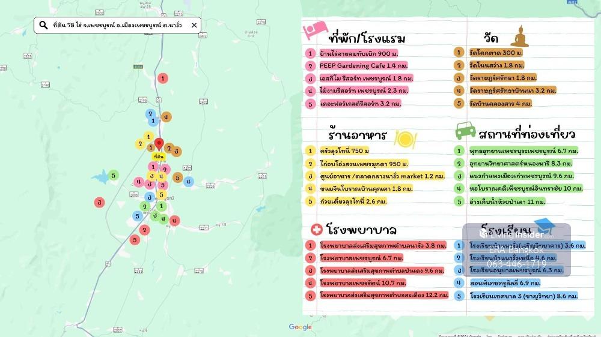Clear the search box with the X
The height and width of the screenshot is (337, 601).
pyautogui.click(x=194, y=25)
